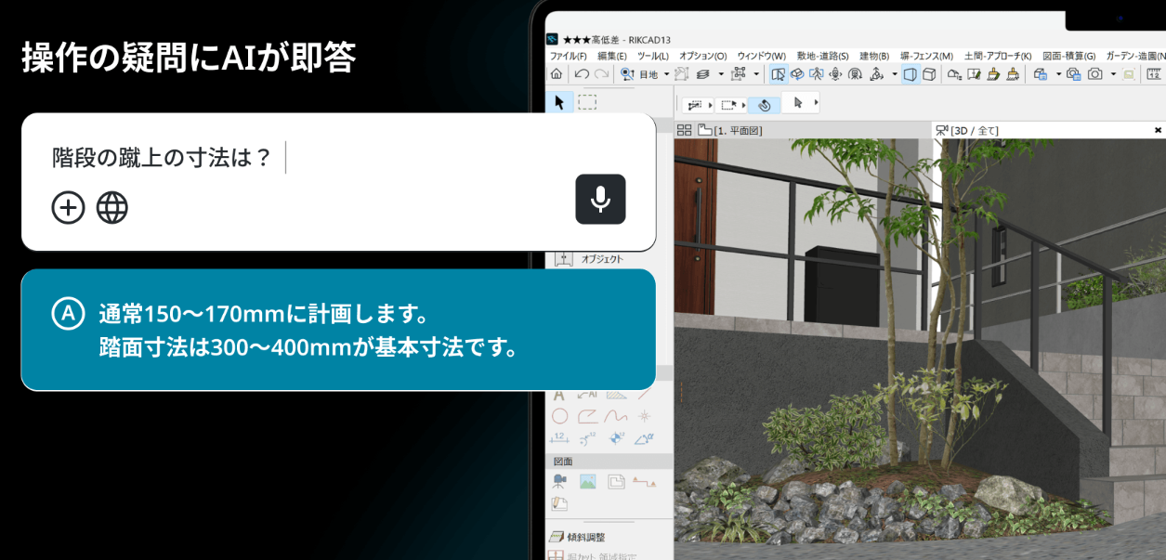Click the Undo arrow icon

point(582,74)
